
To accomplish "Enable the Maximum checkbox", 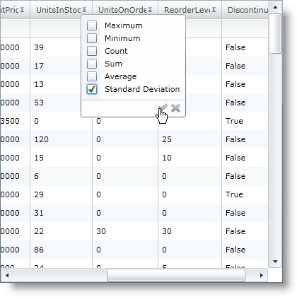I will [x=92, y=25].
